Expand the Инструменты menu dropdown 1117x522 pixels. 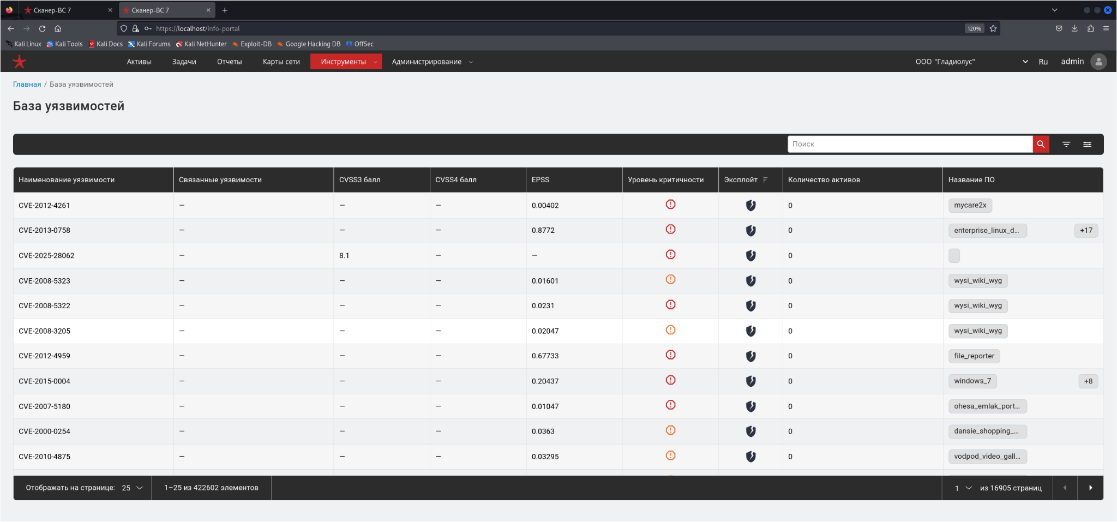click(x=375, y=62)
